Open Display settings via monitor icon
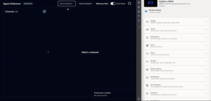The height and width of the screenshot is (101, 211). (x=147, y=22)
